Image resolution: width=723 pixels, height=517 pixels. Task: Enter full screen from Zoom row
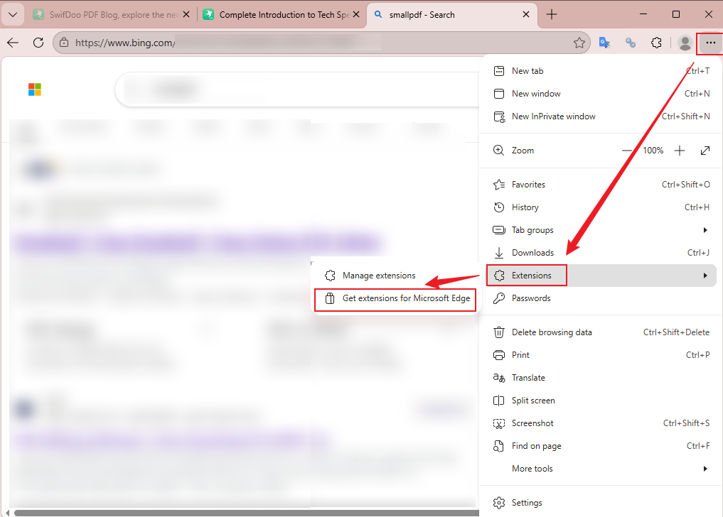pos(705,150)
